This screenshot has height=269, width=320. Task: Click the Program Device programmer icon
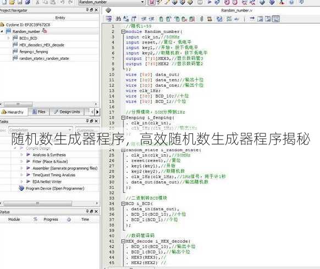point(21,188)
